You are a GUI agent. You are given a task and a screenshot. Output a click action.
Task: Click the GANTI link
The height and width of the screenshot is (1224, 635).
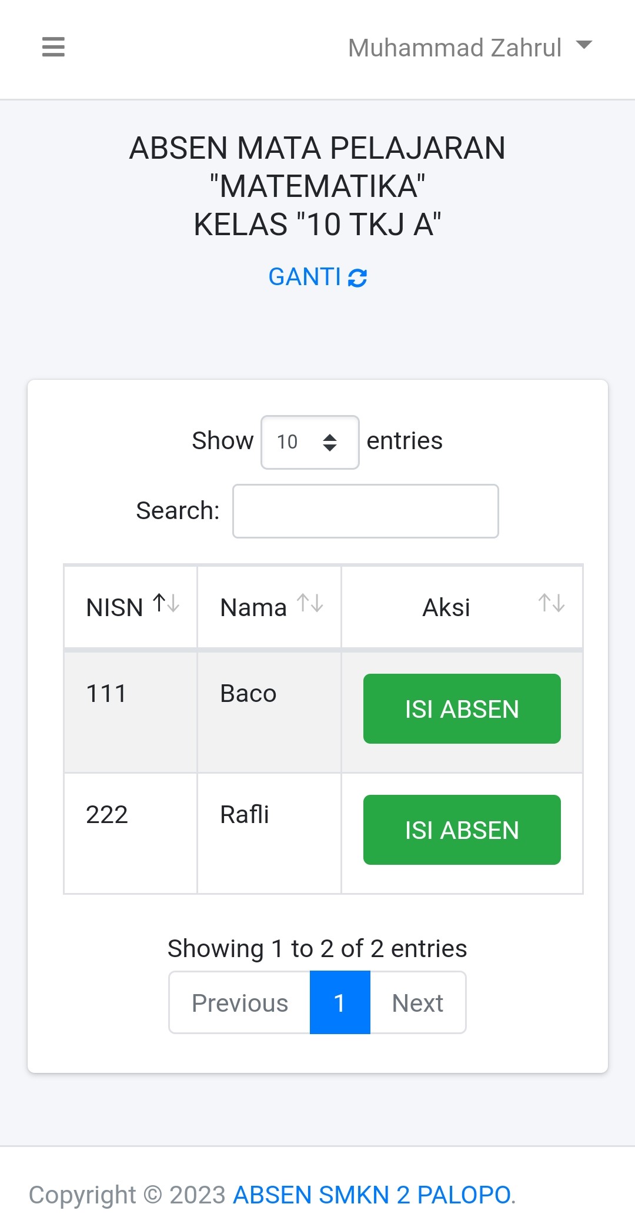(305, 277)
